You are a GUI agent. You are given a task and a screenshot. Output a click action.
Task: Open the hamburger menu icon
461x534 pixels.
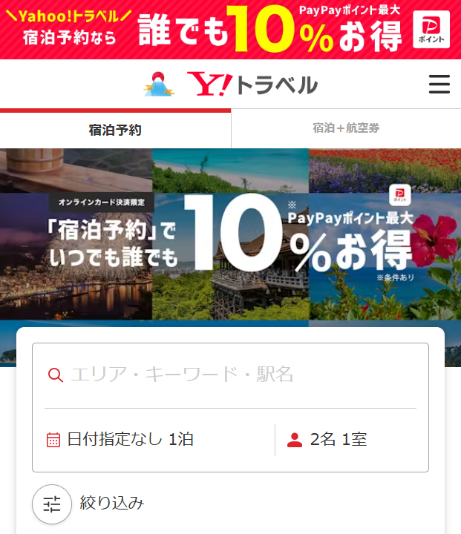point(439,84)
